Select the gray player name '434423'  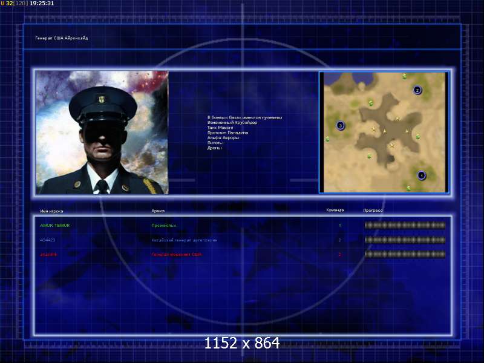pyautogui.click(x=48, y=240)
